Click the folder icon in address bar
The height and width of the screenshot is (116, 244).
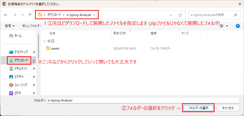coord(40,15)
